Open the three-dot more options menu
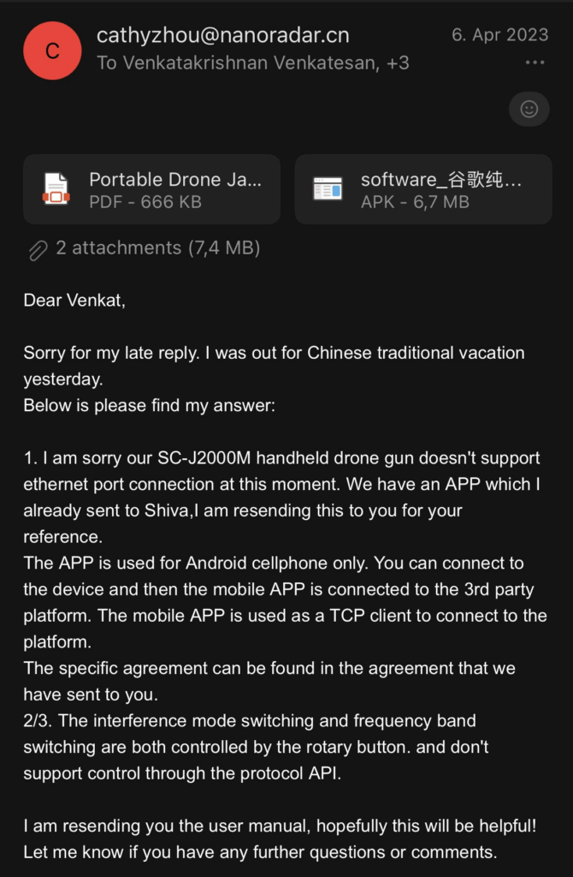 click(x=535, y=63)
